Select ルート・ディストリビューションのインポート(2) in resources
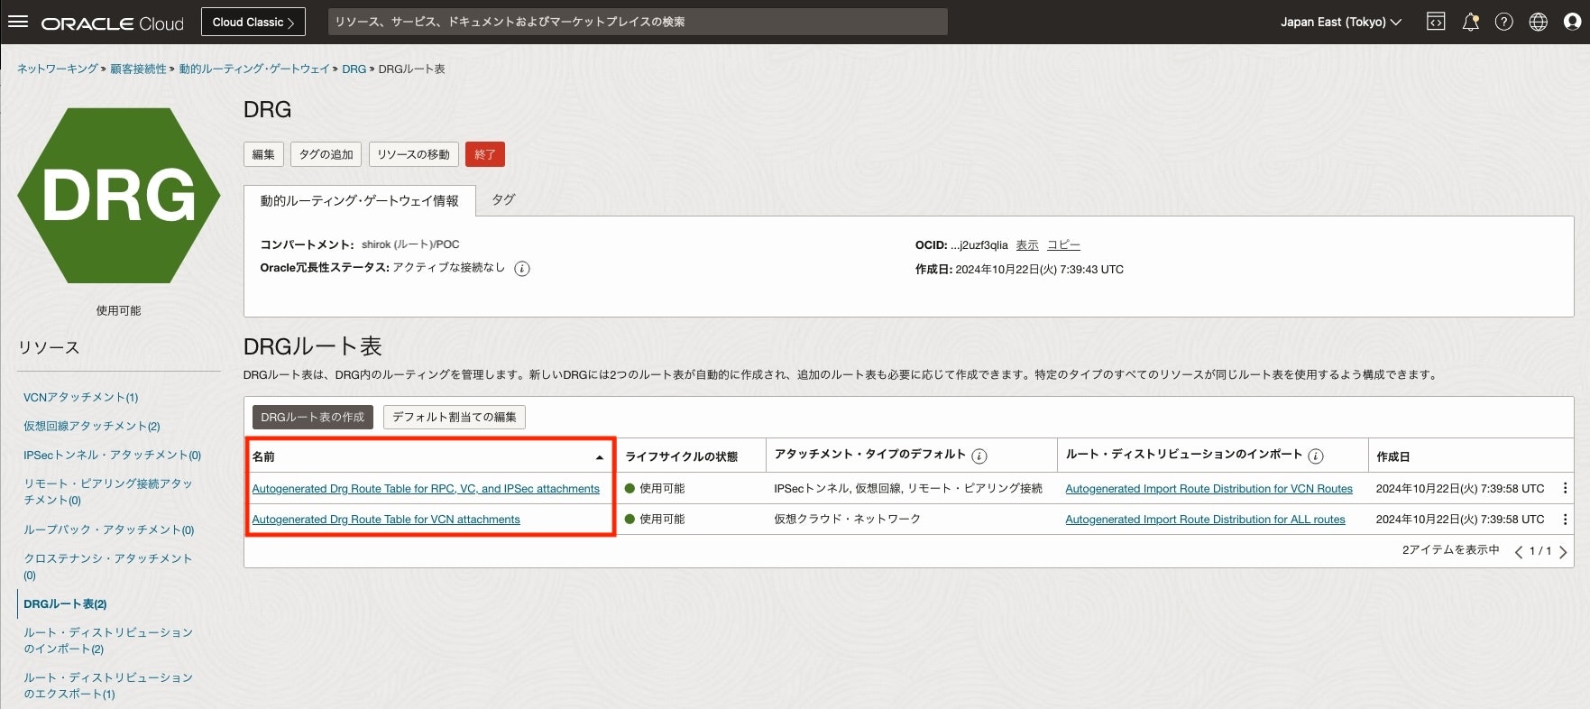The height and width of the screenshot is (709, 1590). 108,640
